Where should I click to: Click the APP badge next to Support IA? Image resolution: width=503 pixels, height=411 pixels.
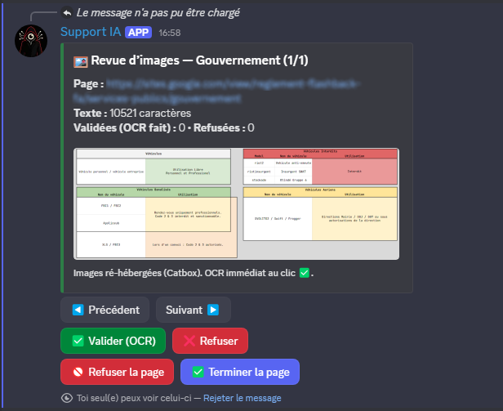click(138, 32)
